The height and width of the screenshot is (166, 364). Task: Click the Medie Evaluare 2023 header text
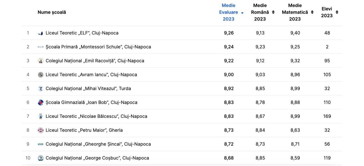tap(228, 12)
